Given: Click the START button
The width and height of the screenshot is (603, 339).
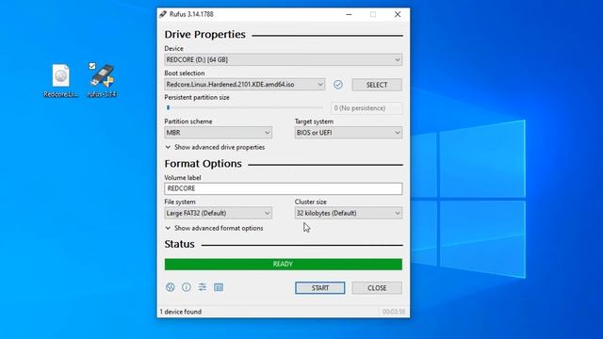Looking at the screenshot, I should pyautogui.click(x=320, y=288).
